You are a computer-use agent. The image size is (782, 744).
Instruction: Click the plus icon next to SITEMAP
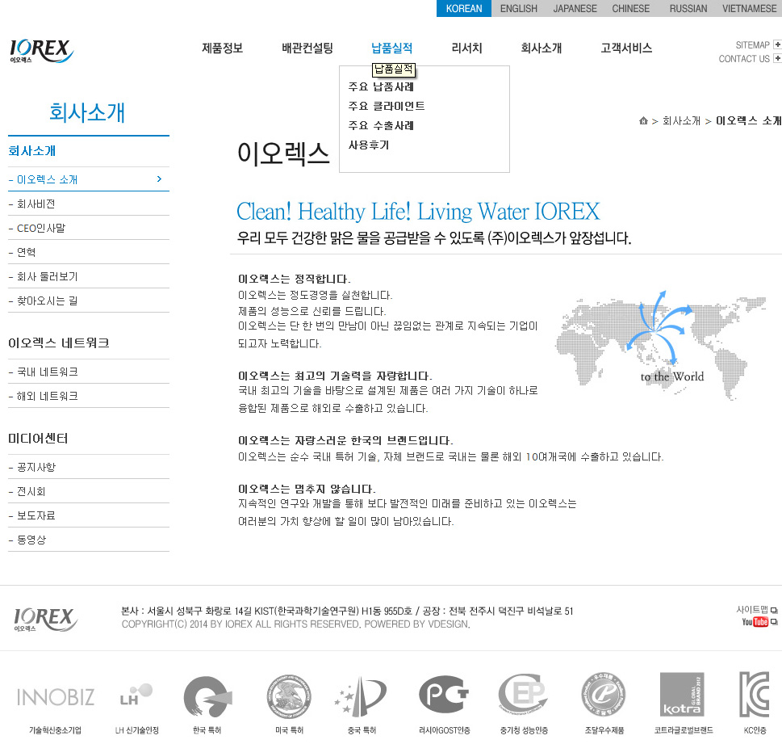777,45
